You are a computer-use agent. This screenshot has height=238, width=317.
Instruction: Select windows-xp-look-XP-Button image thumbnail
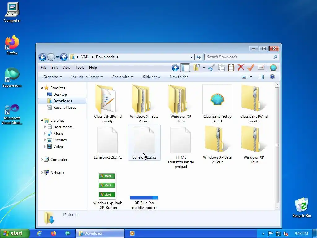click(x=108, y=191)
